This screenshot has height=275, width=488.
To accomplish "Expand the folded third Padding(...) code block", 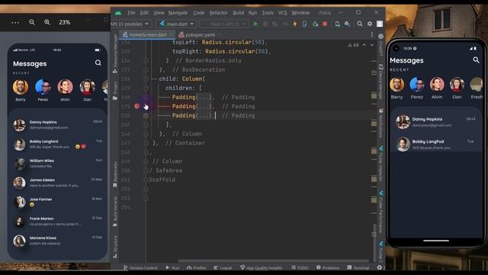I will point(146,115).
